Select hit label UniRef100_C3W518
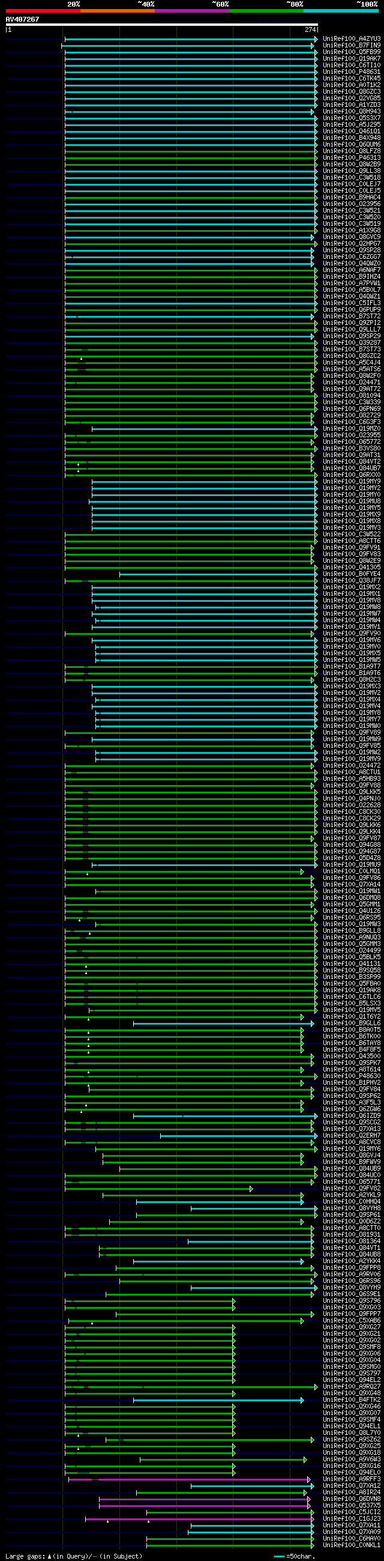 click(352, 178)
